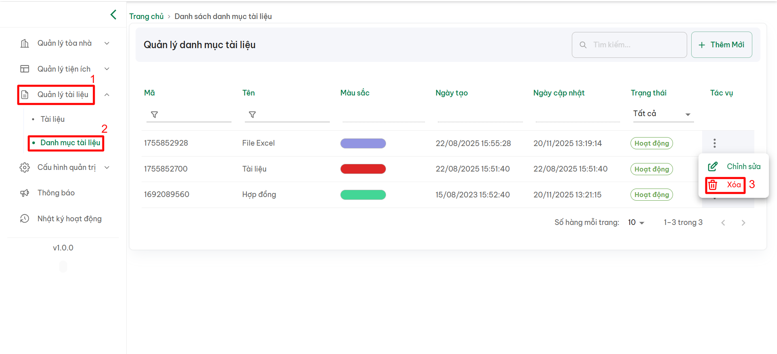The height and width of the screenshot is (354, 777).
Task: Click the gear icon for Cấu hình quản trị
Action: coord(25,167)
